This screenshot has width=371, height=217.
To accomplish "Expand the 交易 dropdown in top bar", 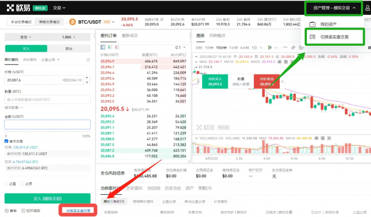I will 59,8.
